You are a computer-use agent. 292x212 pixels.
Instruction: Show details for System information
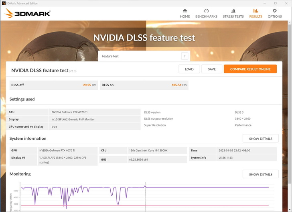[260, 139]
